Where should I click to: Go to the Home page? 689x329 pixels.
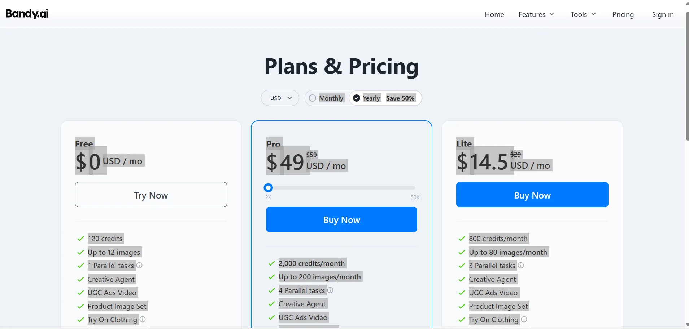pos(494,14)
